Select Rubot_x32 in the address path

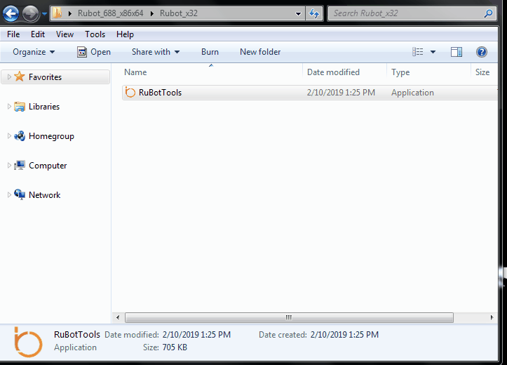[x=179, y=13]
